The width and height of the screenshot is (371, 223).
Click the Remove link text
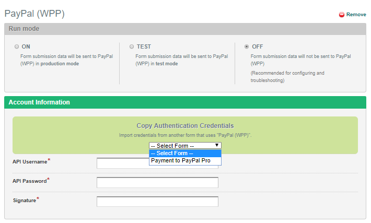(x=356, y=15)
